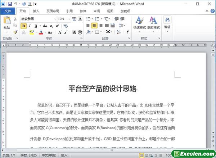Open Paragraph dialog launcher
This screenshot has width=216, height=158.
pos(129,39)
